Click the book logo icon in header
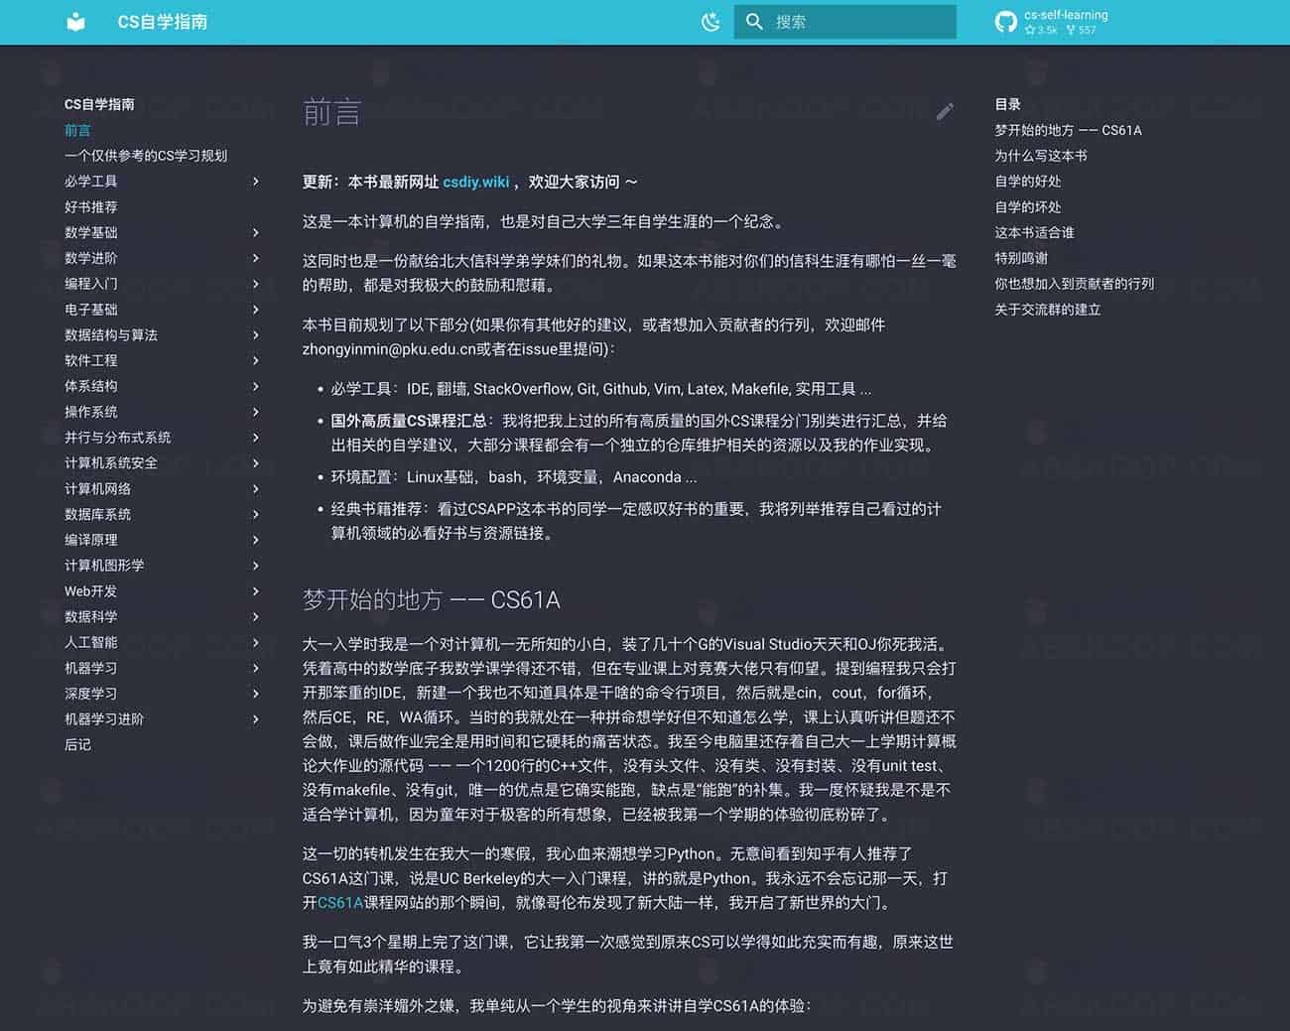The width and height of the screenshot is (1290, 1031). click(x=76, y=22)
